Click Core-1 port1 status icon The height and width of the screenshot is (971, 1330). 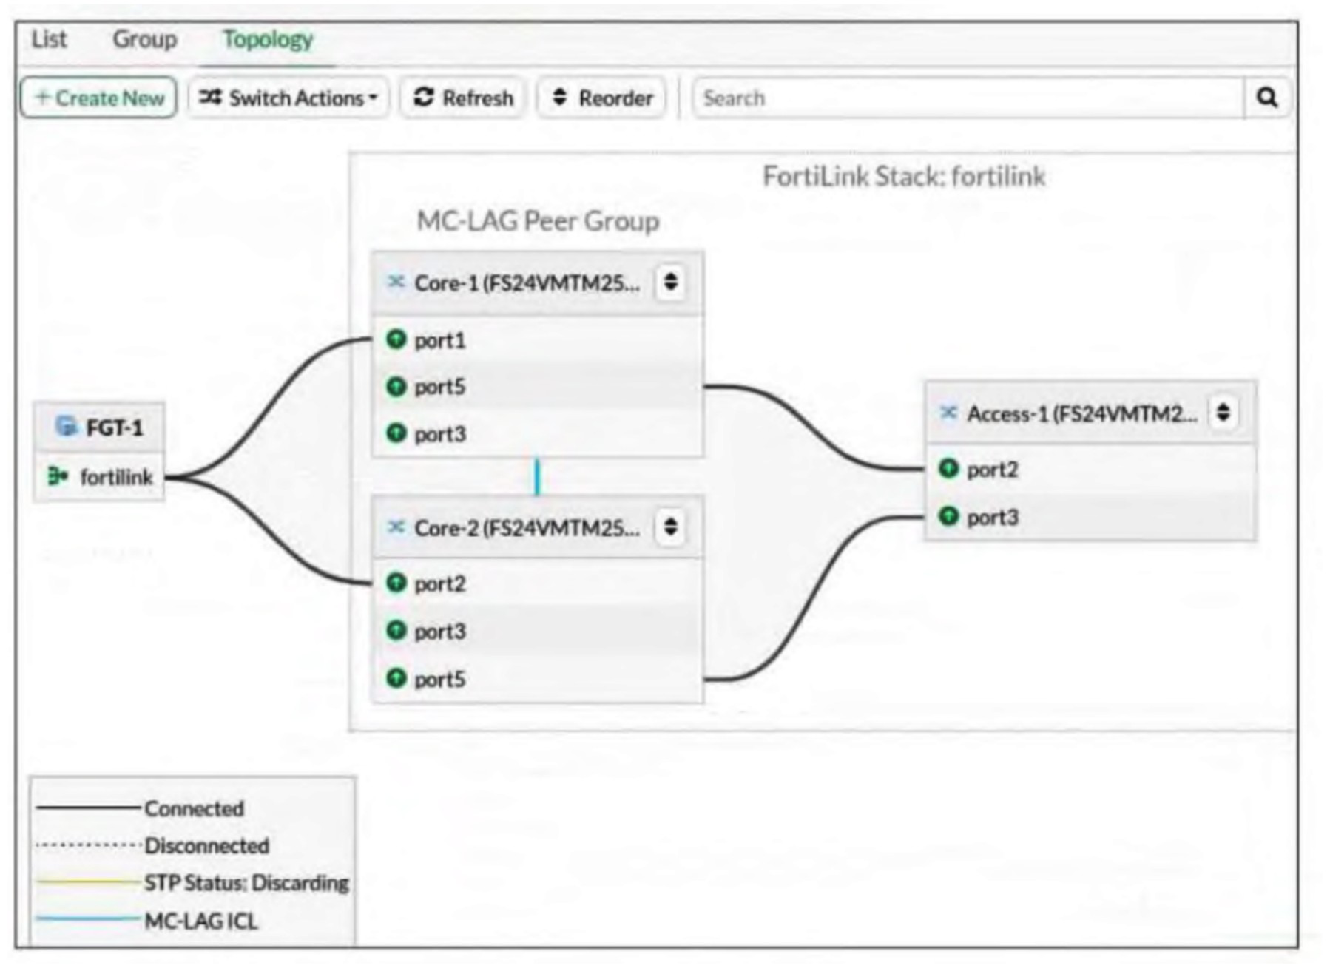tap(396, 339)
